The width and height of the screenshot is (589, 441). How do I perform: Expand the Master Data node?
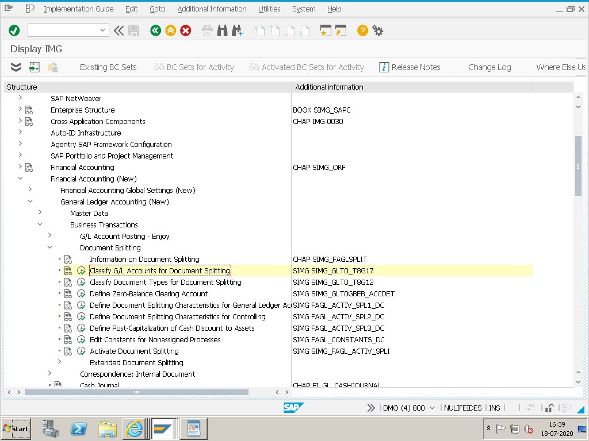pyautogui.click(x=40, y=212)
